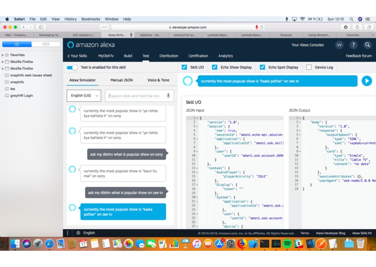The height and width of the screenshot is (267, 376).
Task: Click the developer.amazon.com address bar
Action: [188, 27]
